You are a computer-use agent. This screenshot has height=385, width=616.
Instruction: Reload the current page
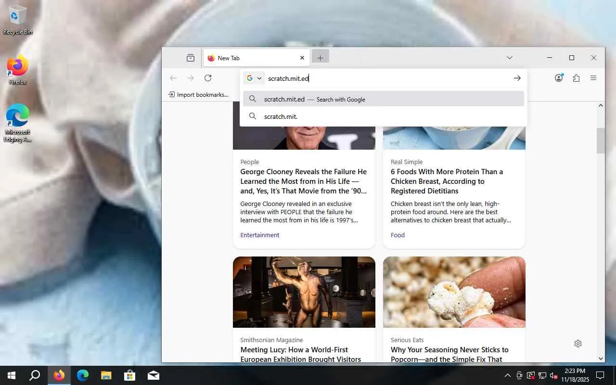(208, 78)
